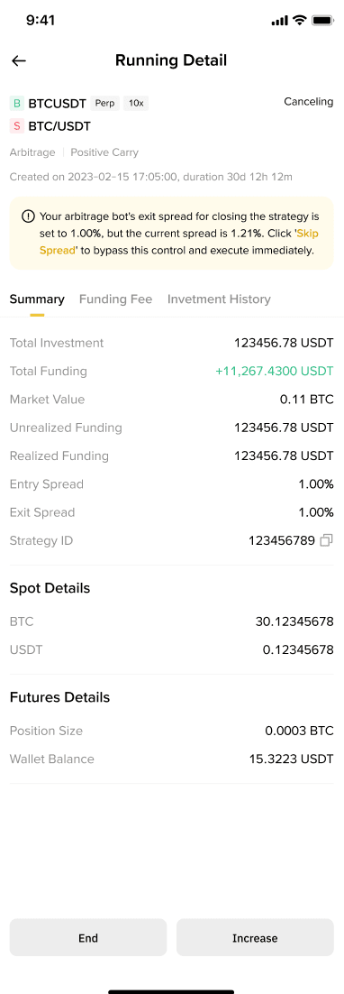344x994 pixels.
Task: Tap the info icon in the spread warning
Action: (28, 216)
